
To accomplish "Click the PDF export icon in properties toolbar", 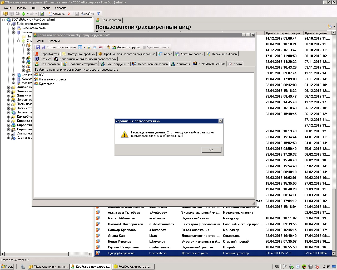I will click(101, 47).
